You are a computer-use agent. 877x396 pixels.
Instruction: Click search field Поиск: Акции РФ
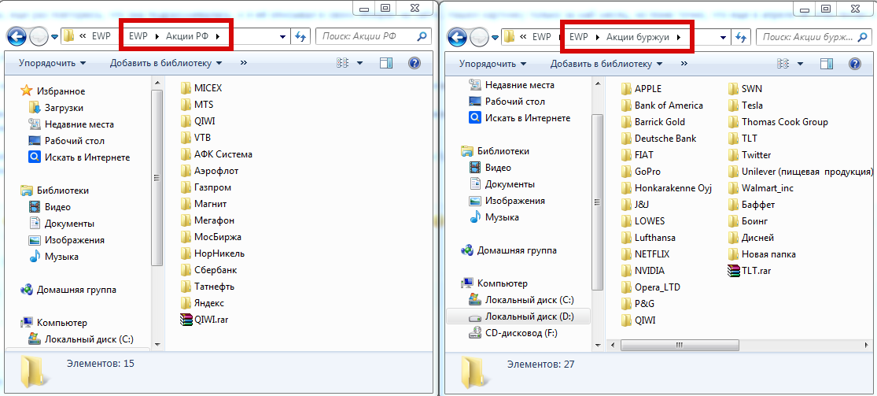pos(373,37)
